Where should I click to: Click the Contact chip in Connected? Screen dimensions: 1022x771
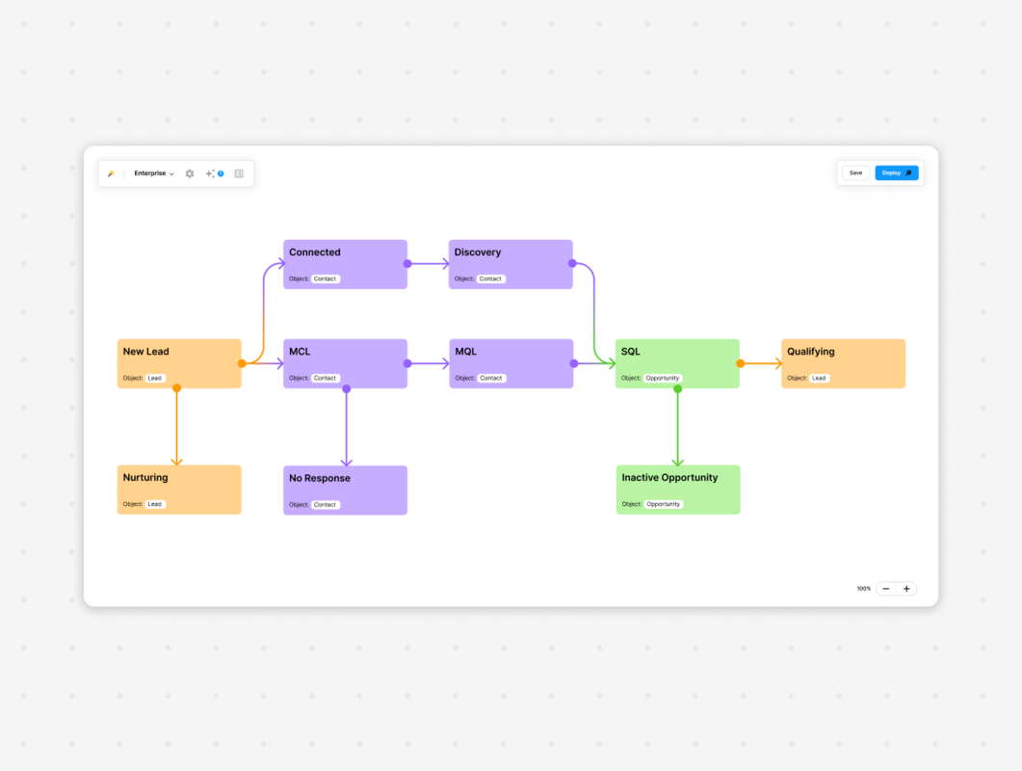pos(325,279)
